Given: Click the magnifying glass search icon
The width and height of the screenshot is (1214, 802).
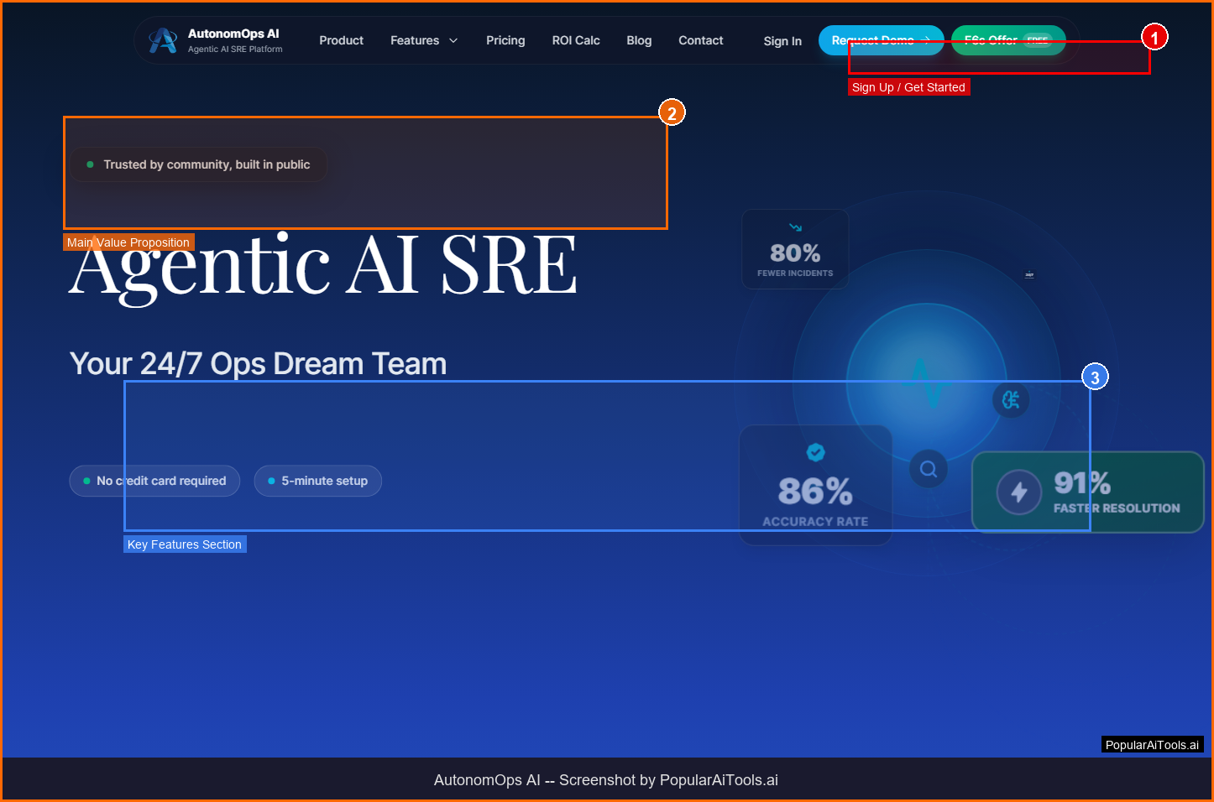Looking at the screenshot, I should 929,469.
